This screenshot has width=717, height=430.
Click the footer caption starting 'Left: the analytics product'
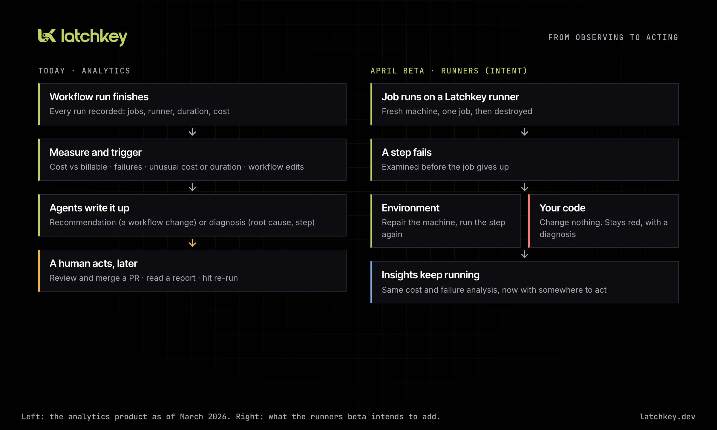coord(231,417)
